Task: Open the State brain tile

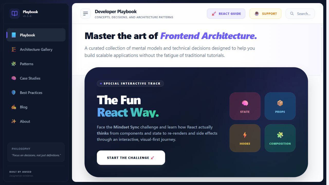Action: point(245,106)
